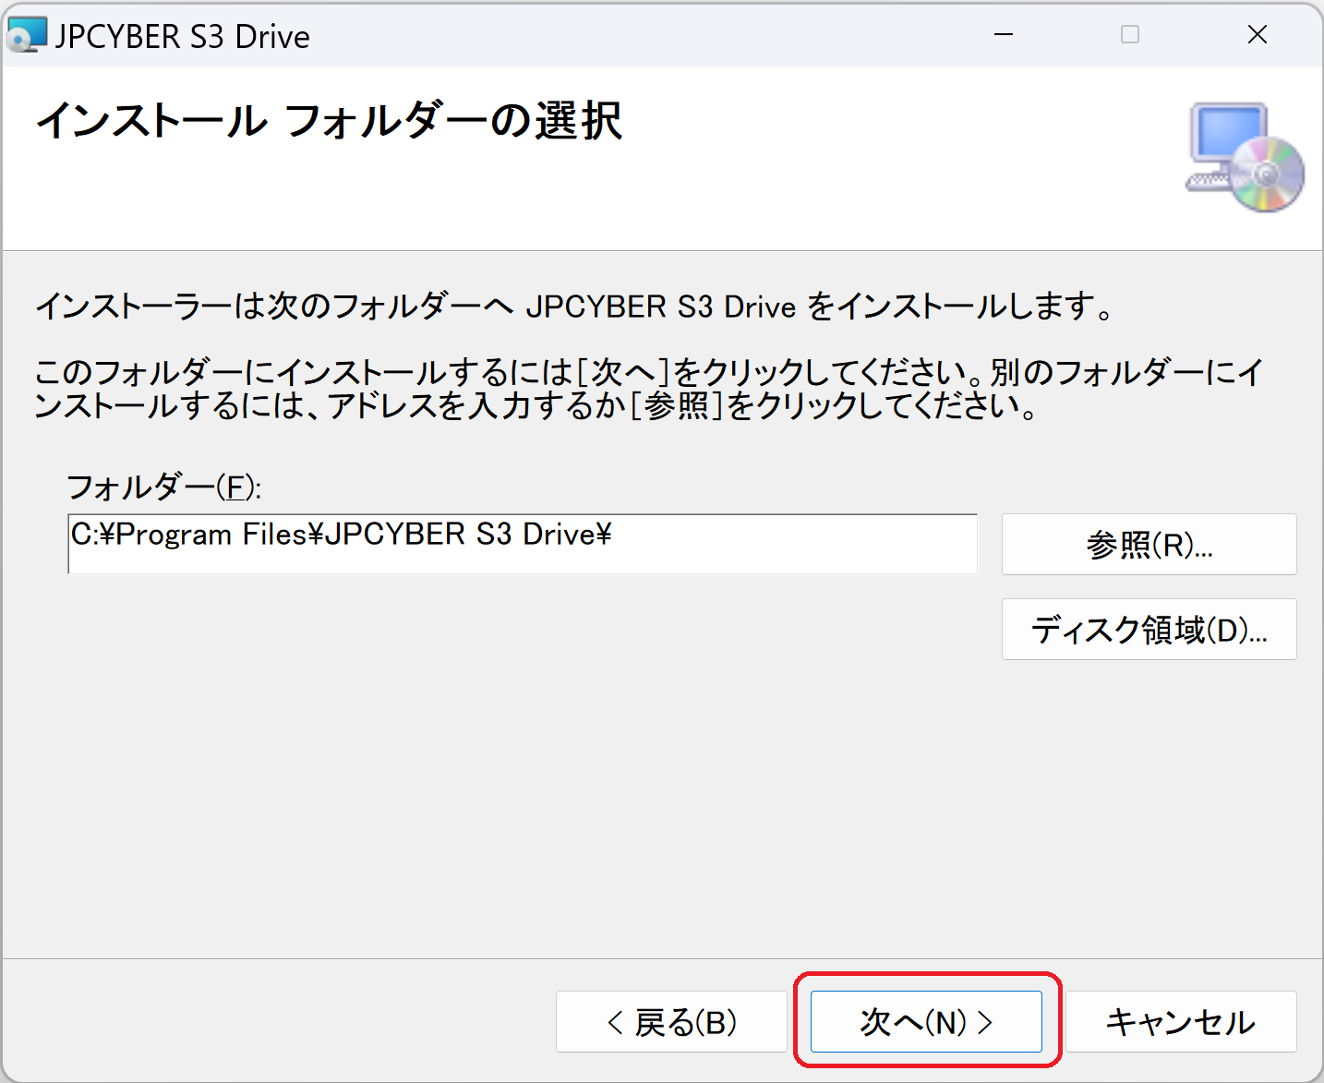Cancel setup via キャンセル button
The height and width of the screenshot is (1083, 1324).
pyautogui.click(x=1181, y=1021)
